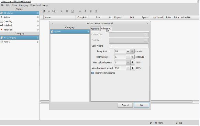Select Recycled status row

coord(20,30)
